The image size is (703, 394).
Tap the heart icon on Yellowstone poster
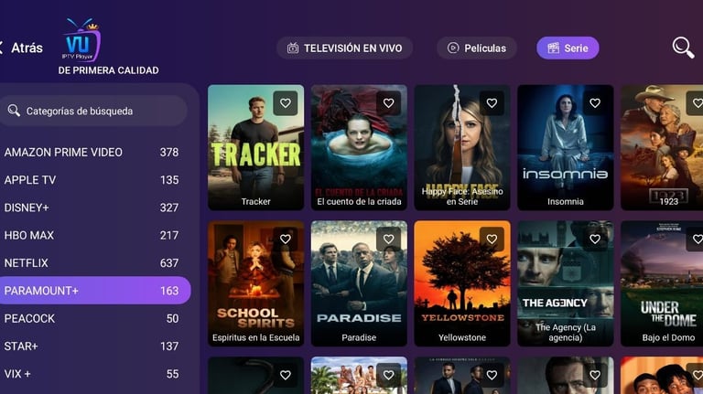pyautogui.click(x=492, y=240)
